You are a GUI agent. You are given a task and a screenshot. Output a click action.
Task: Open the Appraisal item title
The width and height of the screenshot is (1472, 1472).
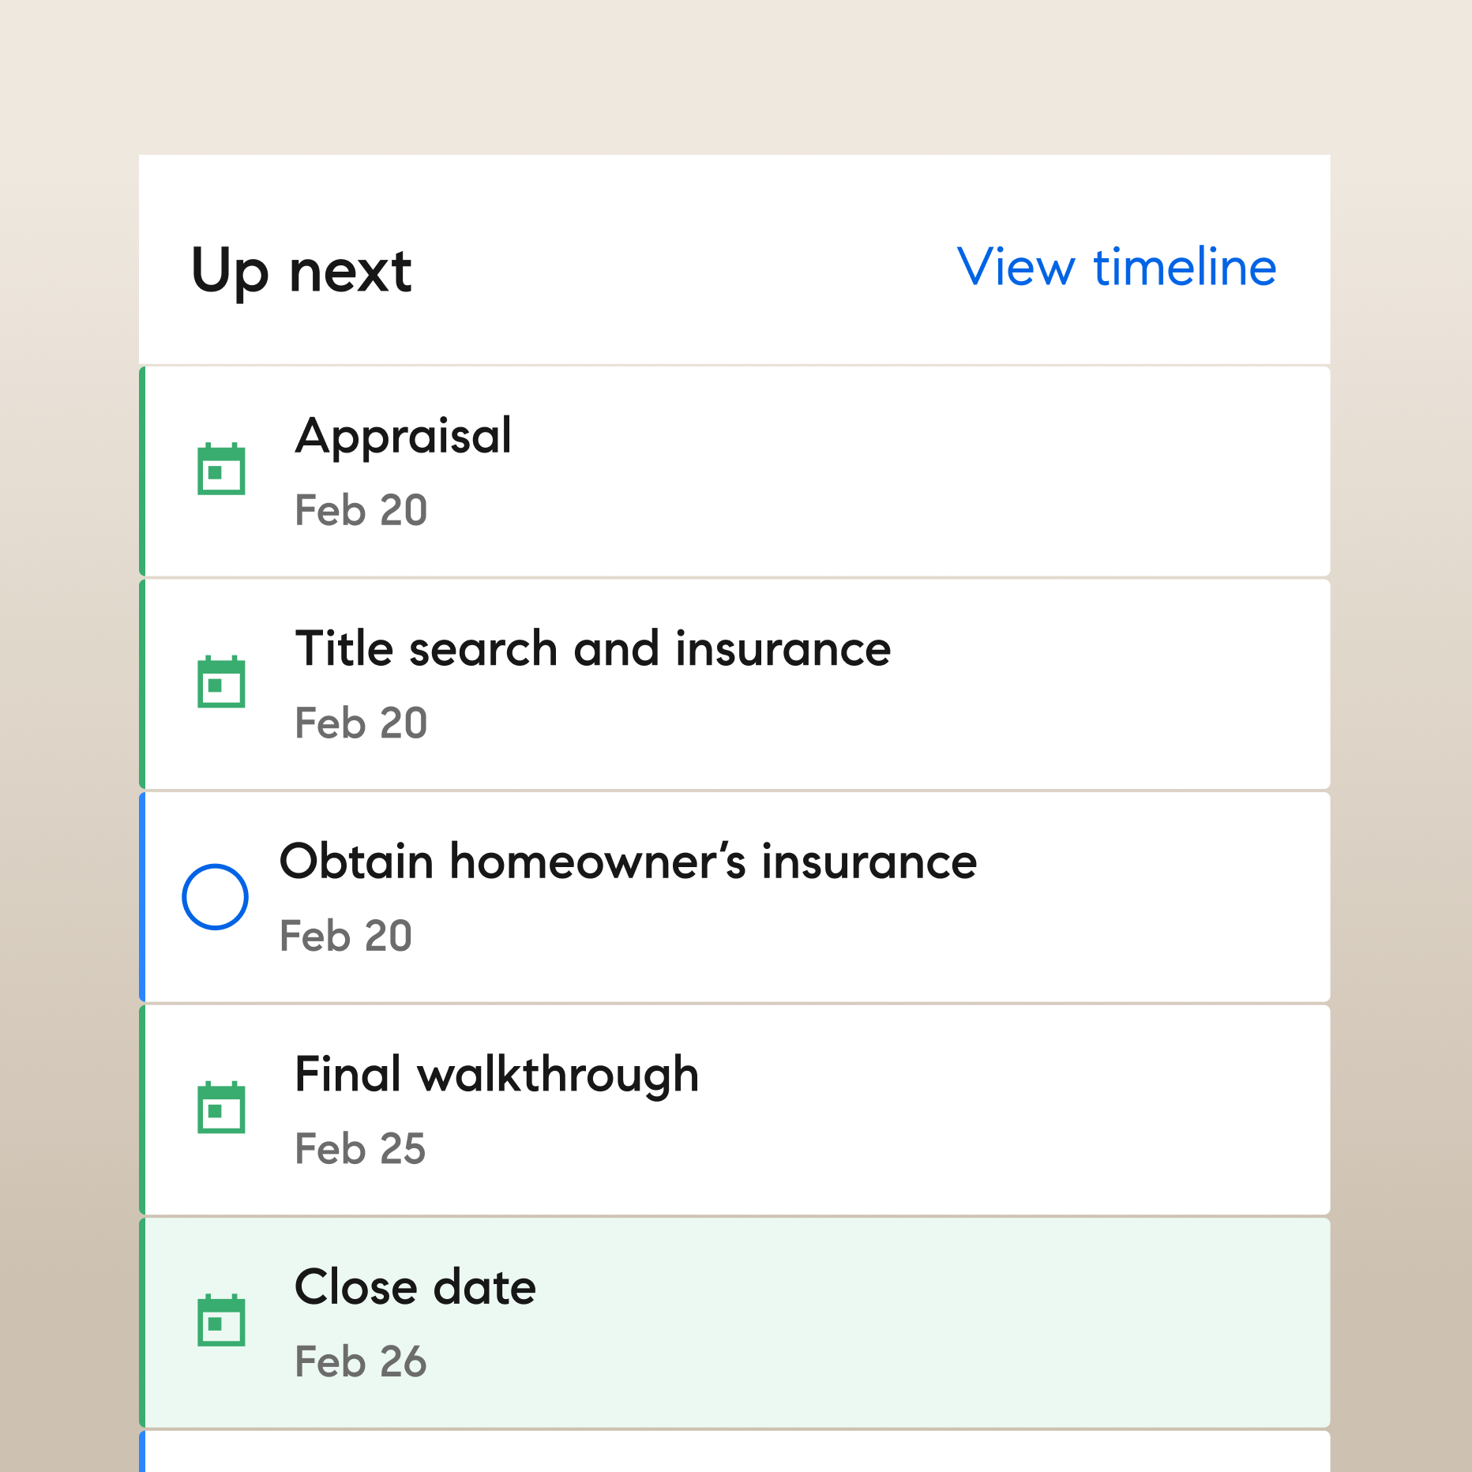[x=403, y=436]
